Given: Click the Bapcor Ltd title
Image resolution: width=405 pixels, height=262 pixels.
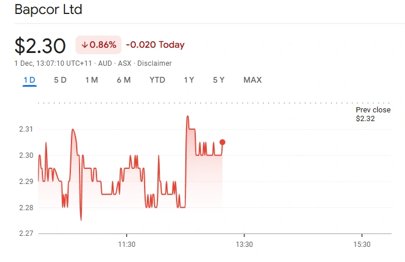Looking at the screenshot, I should point(48,10).
